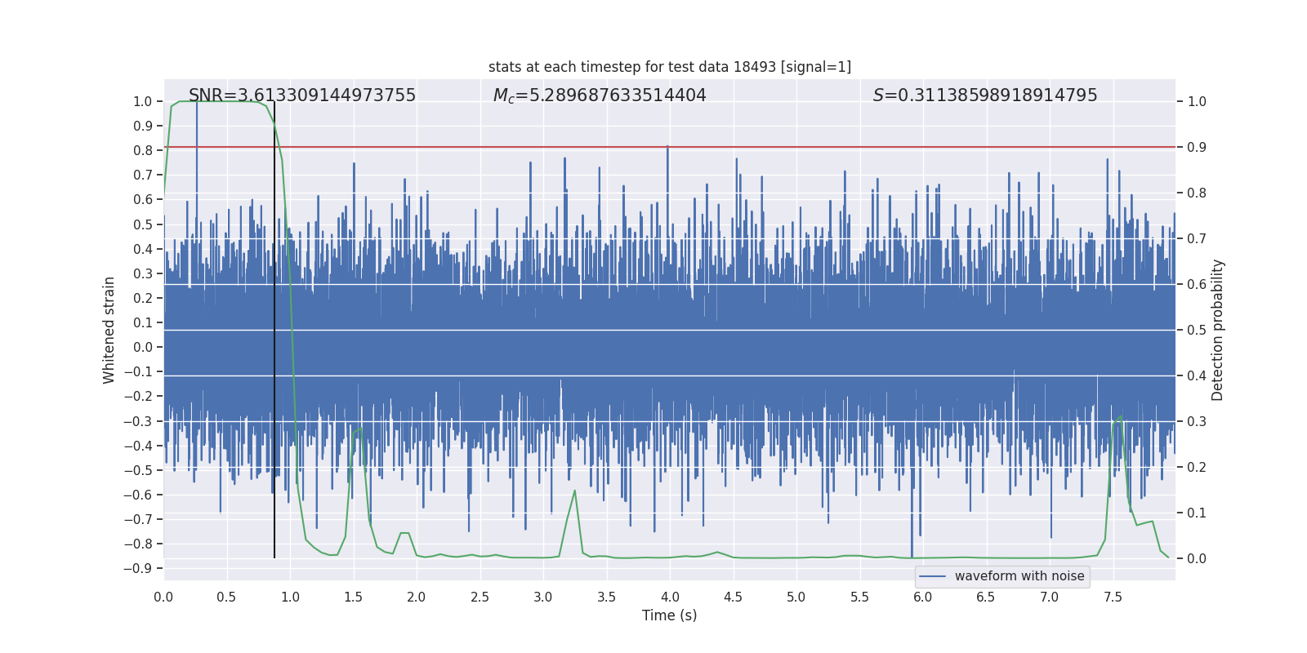The height and width of the screenshot is (653, 1307).
Task: Click the 2.5 tick on the time axis
Action: [480, 597]
